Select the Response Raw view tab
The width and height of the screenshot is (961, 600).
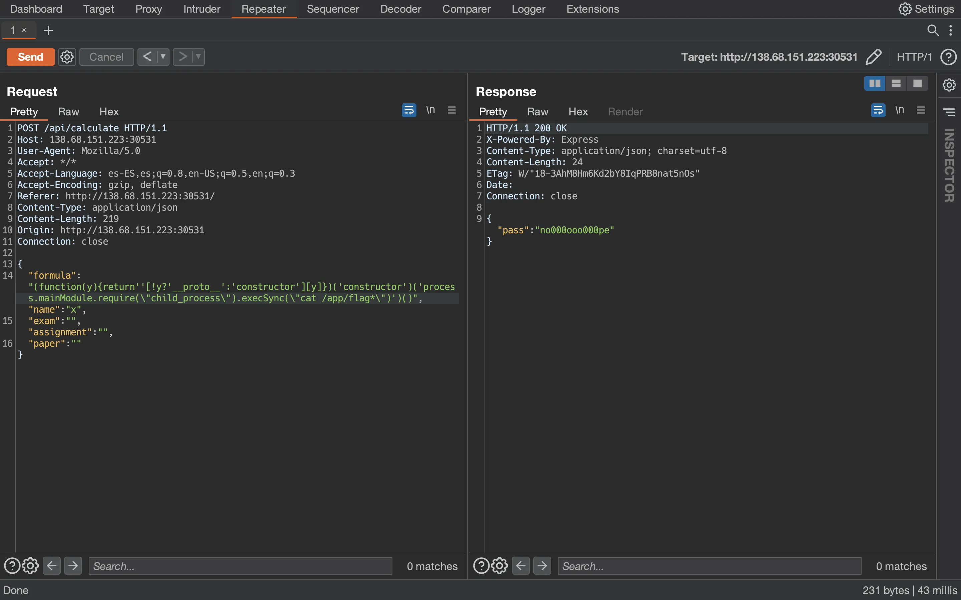538,112
